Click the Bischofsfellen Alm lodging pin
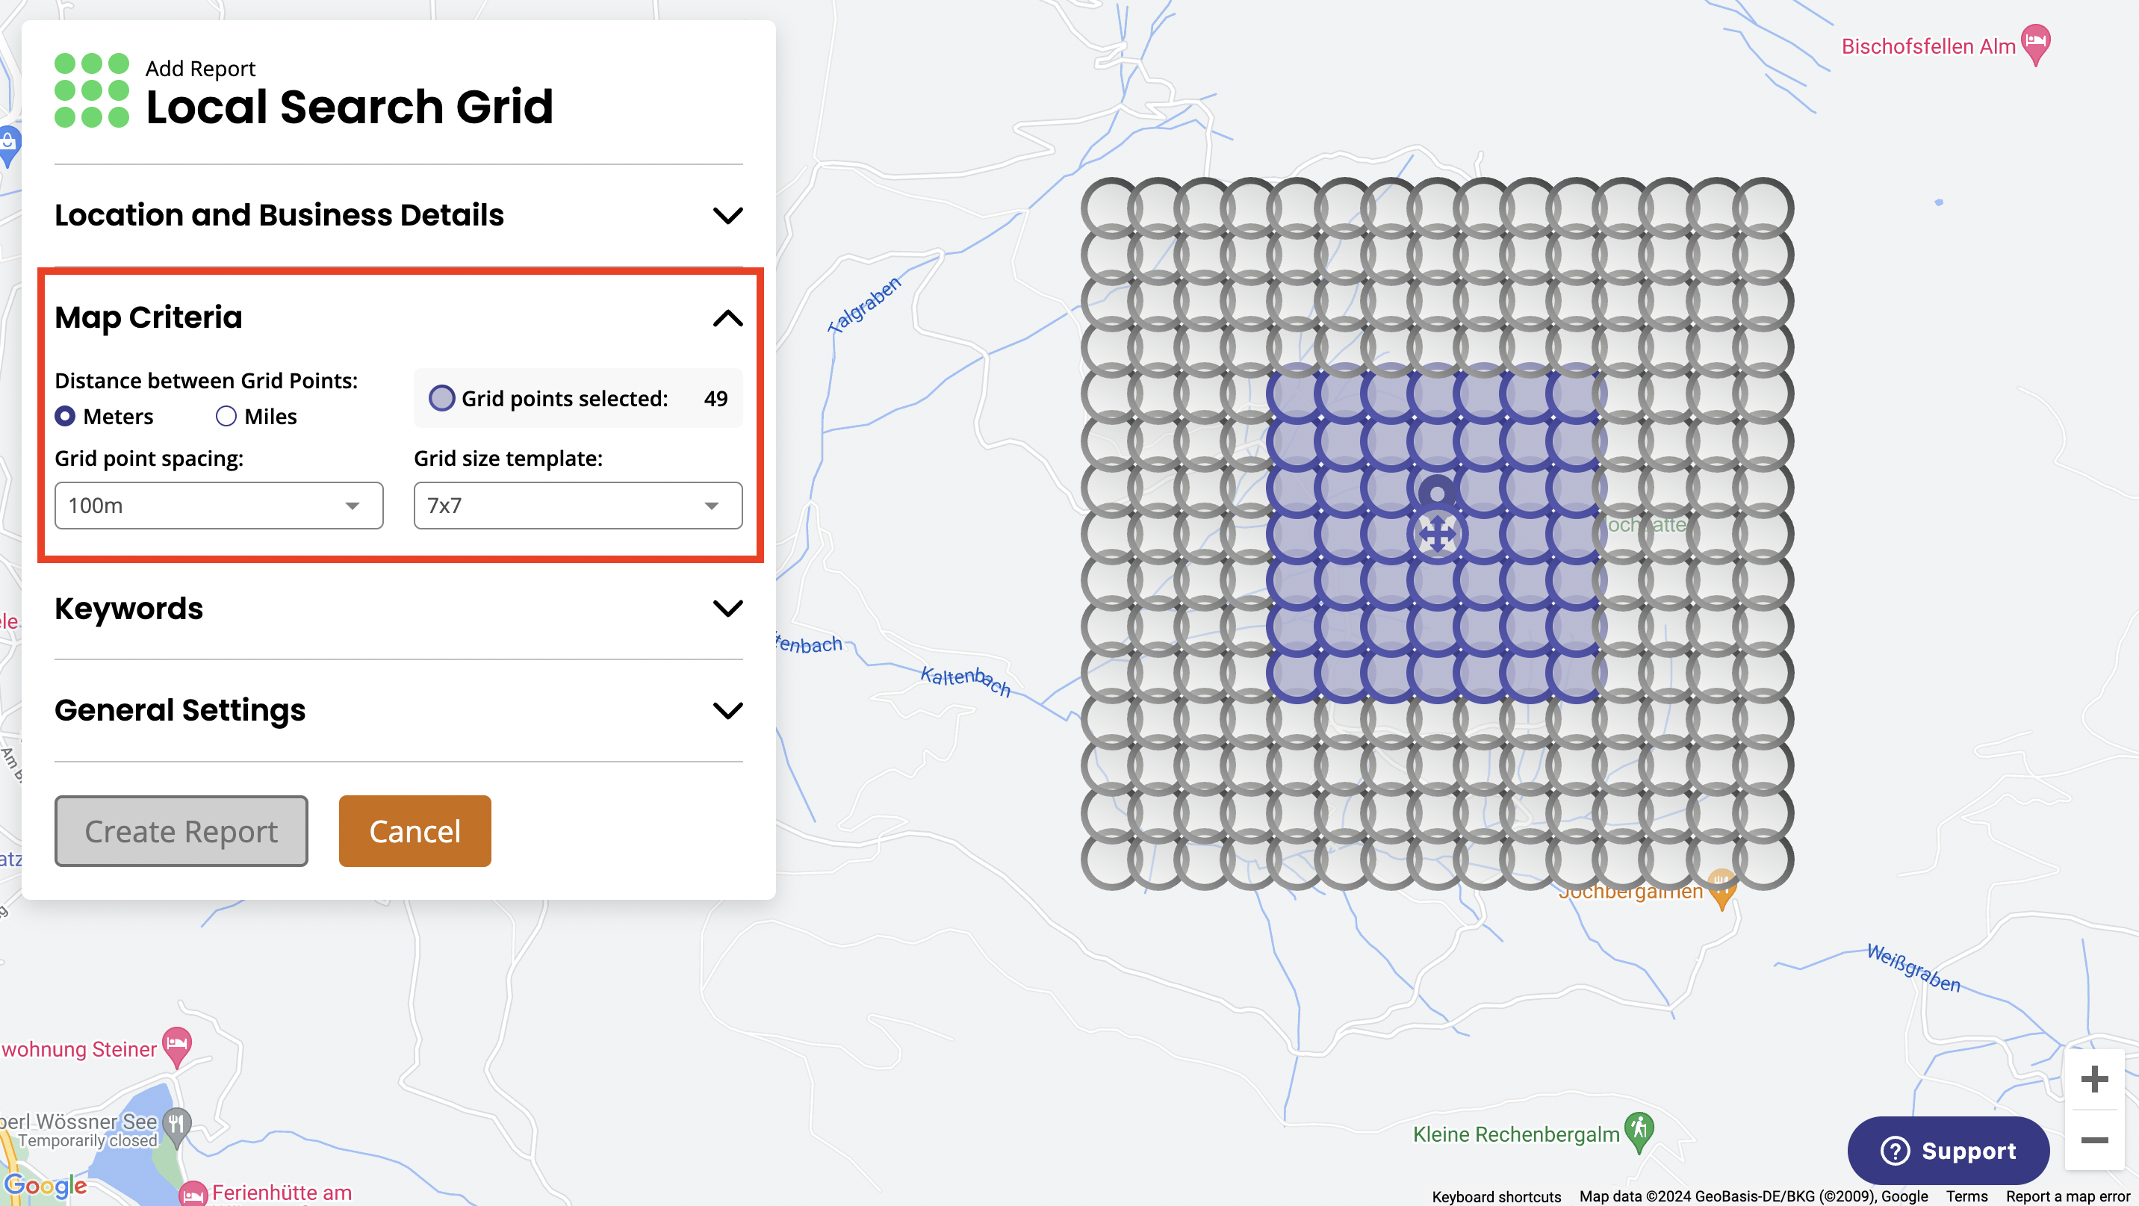This screenshot has height=1206, width=2139. [2035, 43]
